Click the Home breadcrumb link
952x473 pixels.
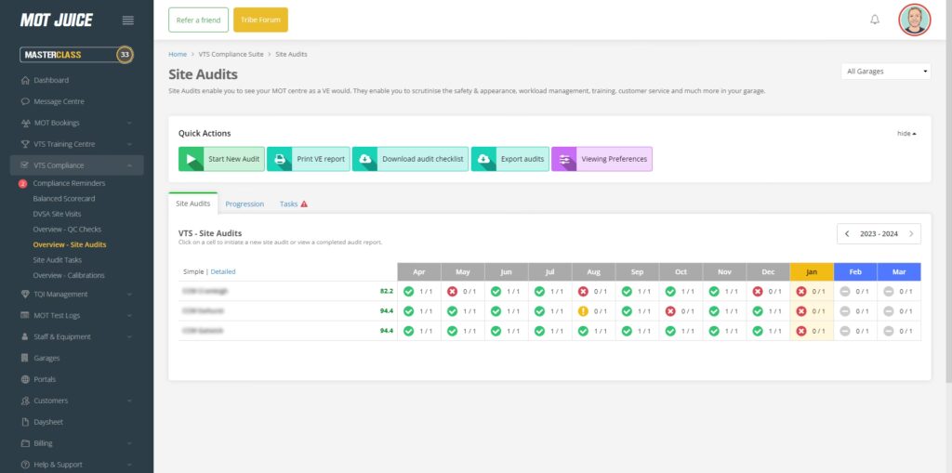(x=177, y=55)
